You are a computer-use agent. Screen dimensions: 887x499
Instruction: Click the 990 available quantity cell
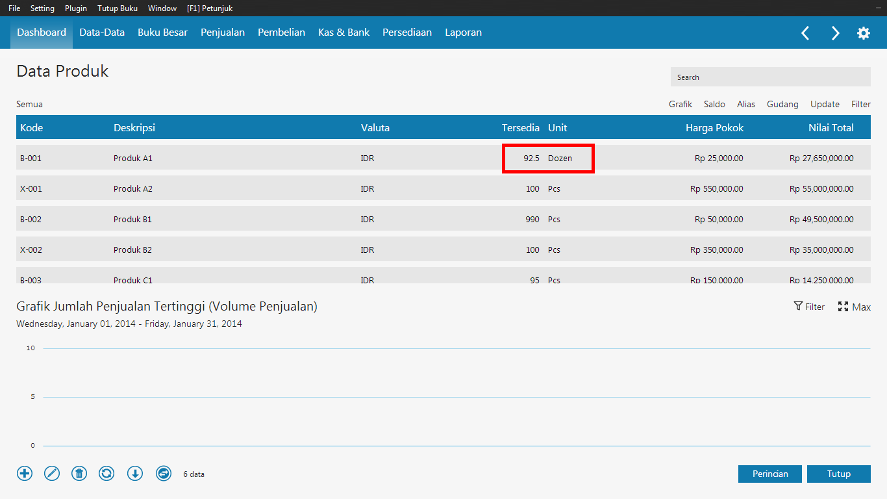coord(532,219)
